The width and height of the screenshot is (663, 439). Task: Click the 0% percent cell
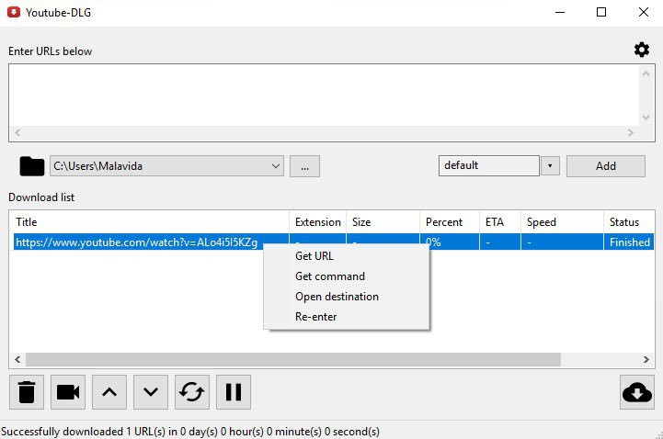coord(450,242)
